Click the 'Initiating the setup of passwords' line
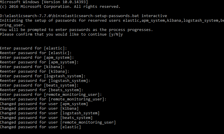Screen dimensions: 224x134 [x=112, y=21]
